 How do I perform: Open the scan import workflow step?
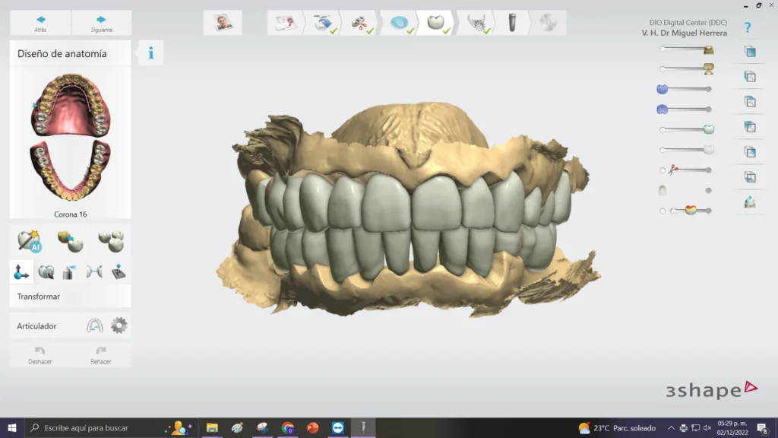323,23
